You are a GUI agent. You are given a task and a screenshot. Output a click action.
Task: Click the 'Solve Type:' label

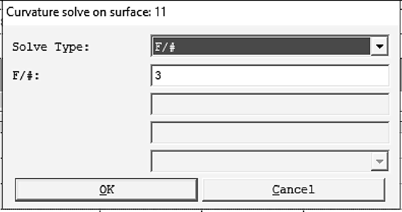(x=51, y=47)
